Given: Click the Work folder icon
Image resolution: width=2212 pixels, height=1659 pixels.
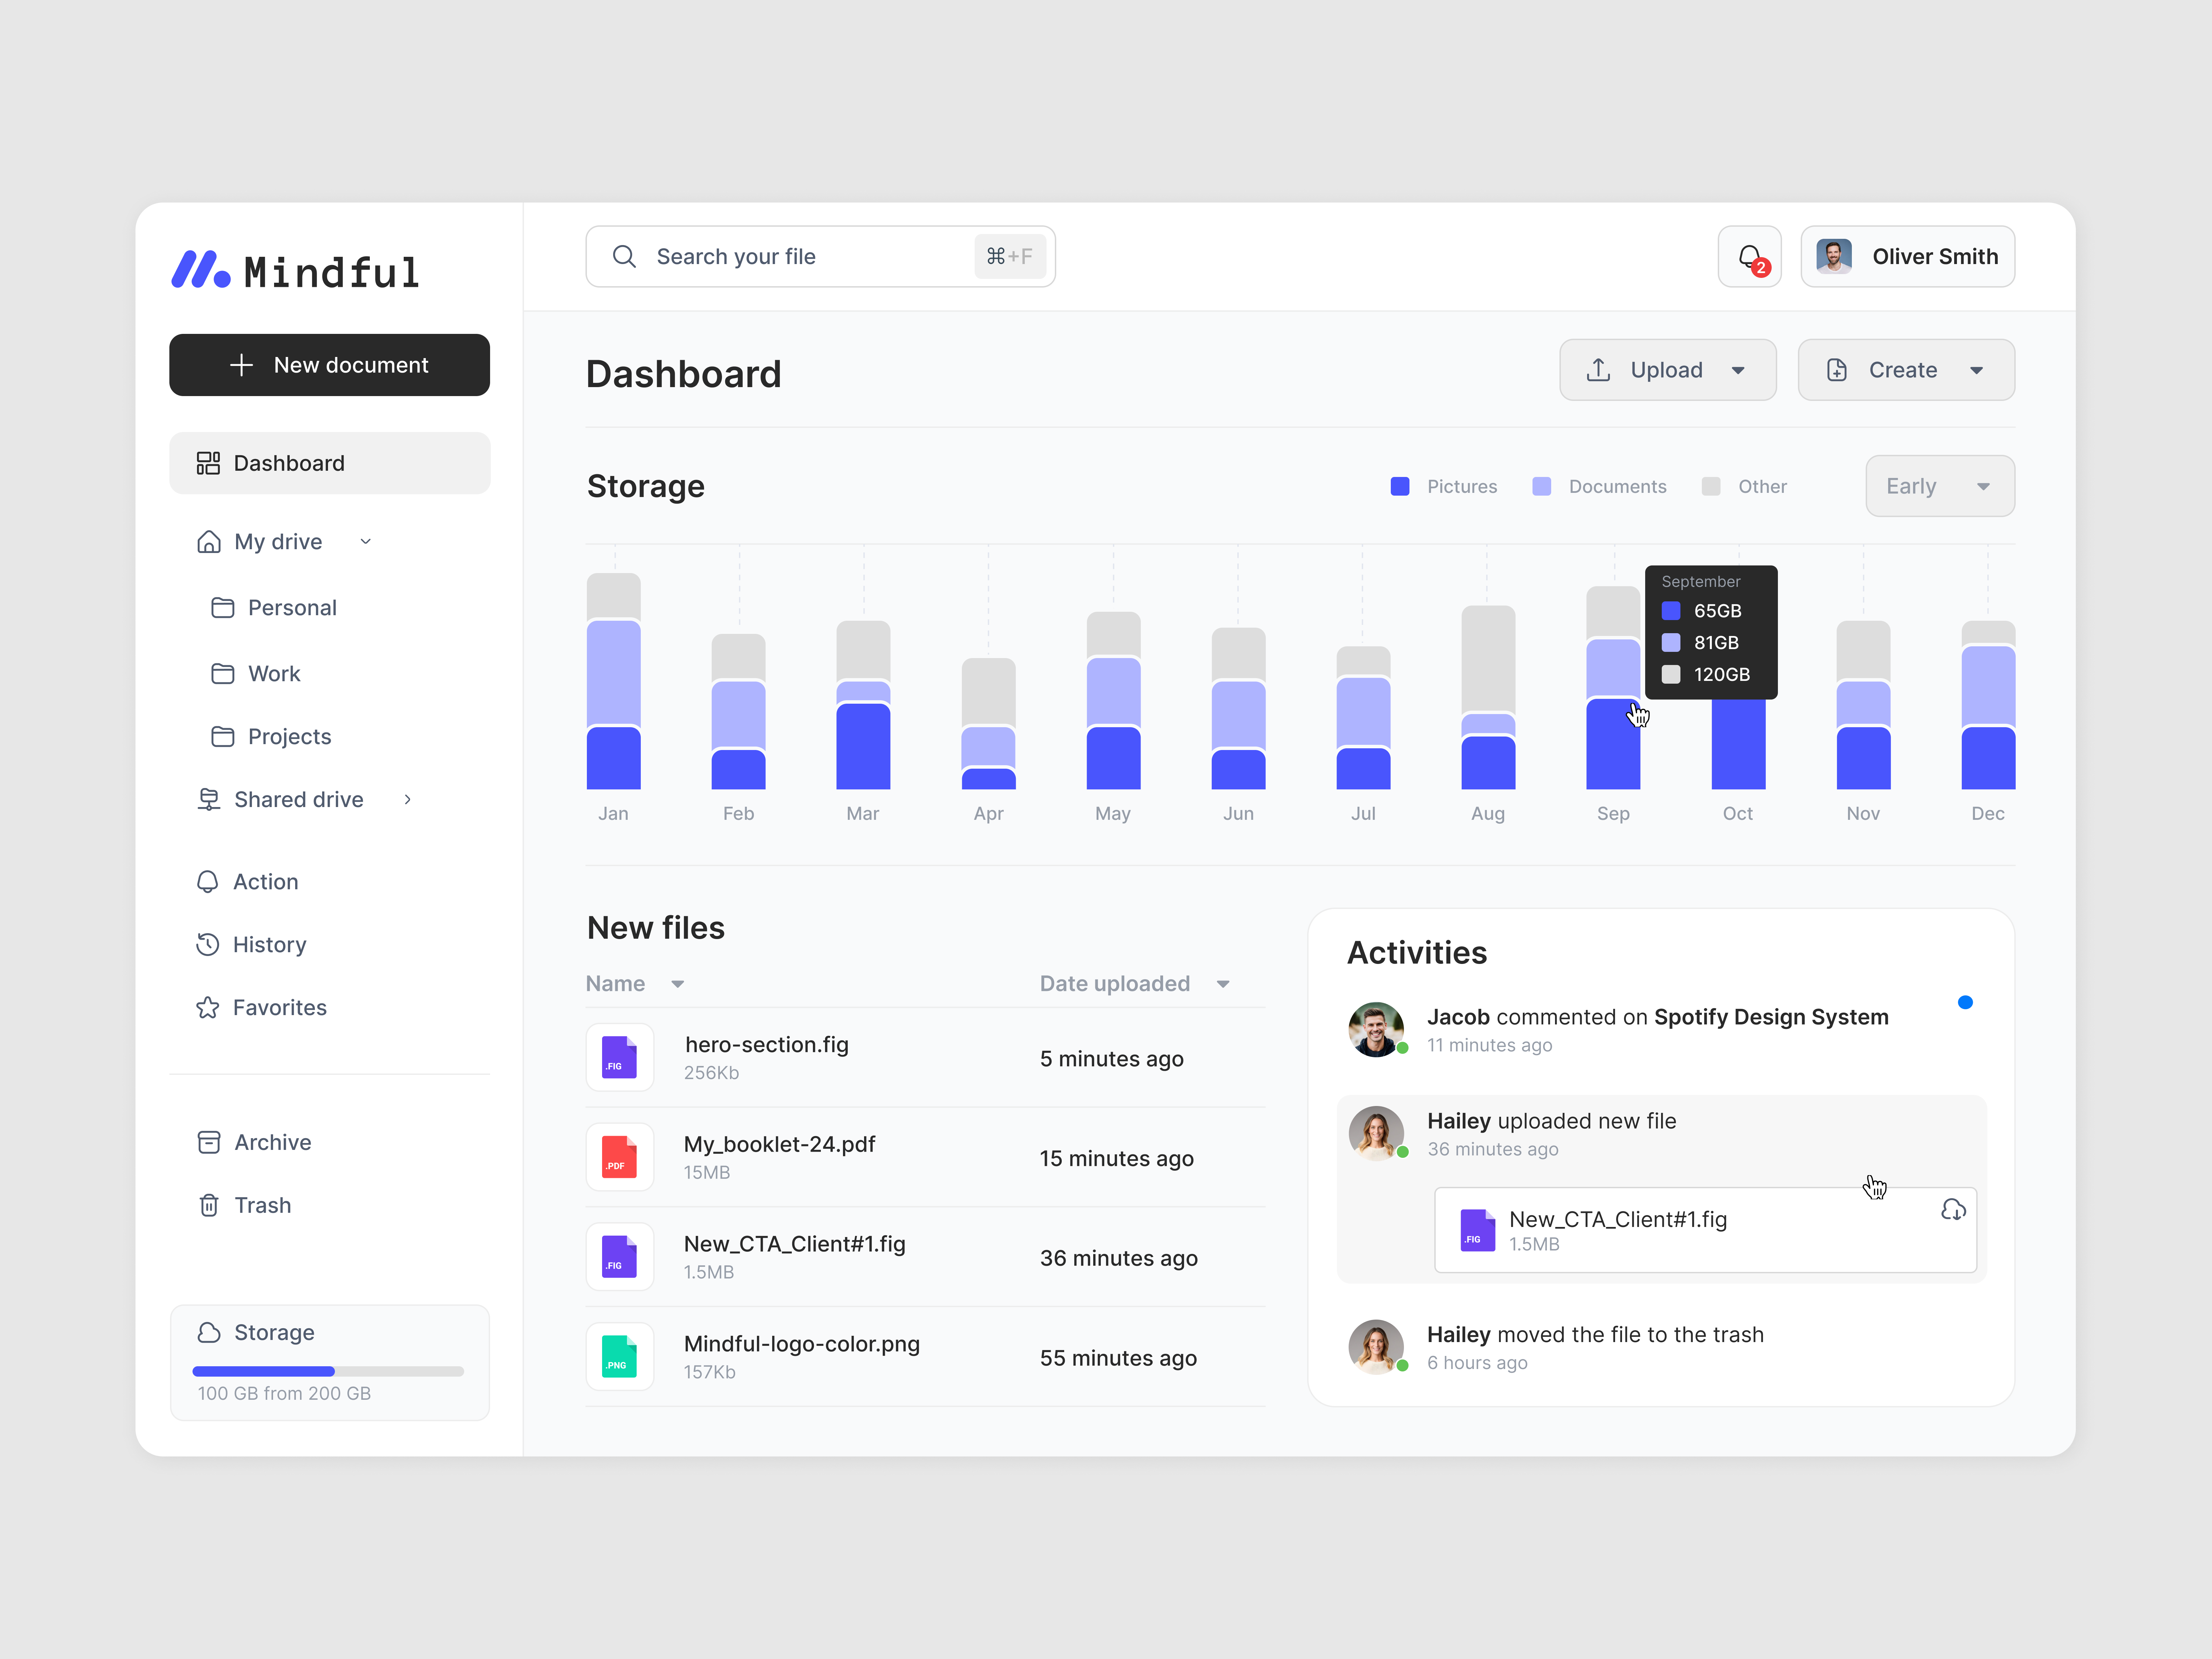Looking at the screenshot, I should coord(223,674).
